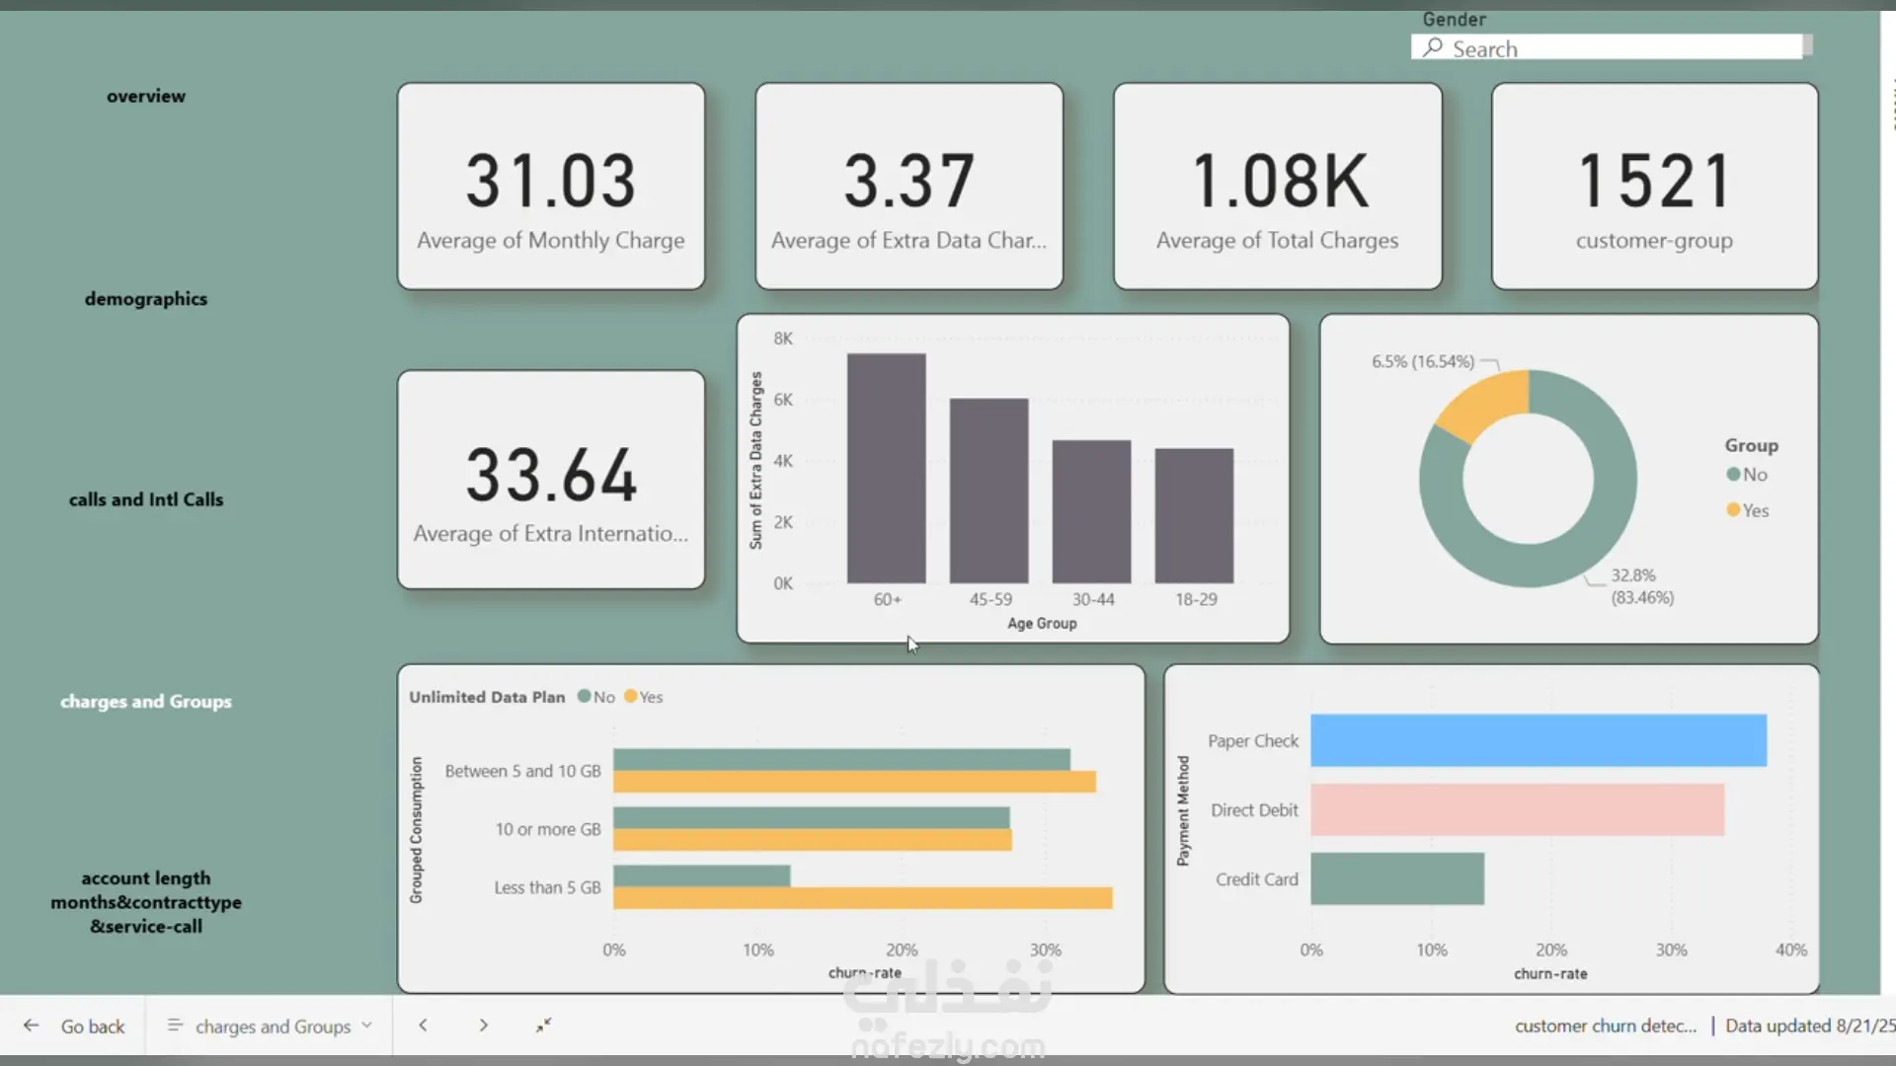Click pages list icon beside charges and Groups
The width and height of the screenshot is (1896, 1066).
pyautogui.click(x=175, y=1026)
